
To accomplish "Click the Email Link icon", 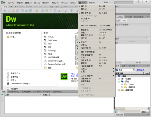I will pos(9,11).
